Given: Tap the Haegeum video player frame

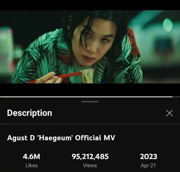Looking at the screenshot, I should coord(90,47).
